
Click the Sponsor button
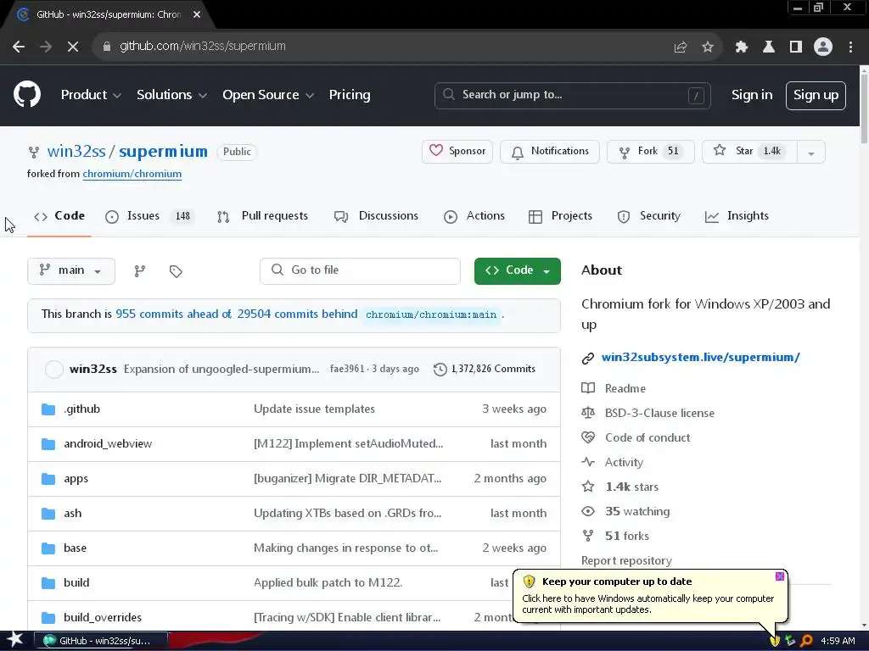click(x=457, y=152)
